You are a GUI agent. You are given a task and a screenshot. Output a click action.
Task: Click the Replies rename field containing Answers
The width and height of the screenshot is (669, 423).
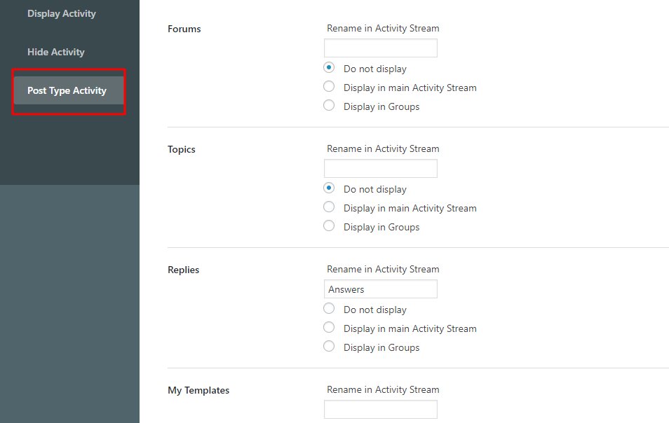coord(381,289)
